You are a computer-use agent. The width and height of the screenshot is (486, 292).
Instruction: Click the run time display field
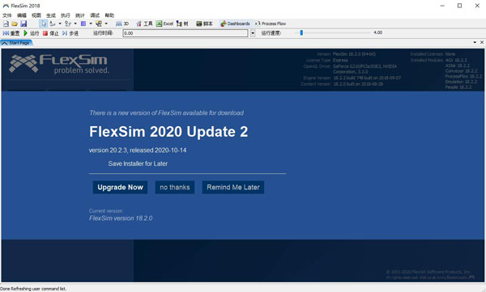185,33
